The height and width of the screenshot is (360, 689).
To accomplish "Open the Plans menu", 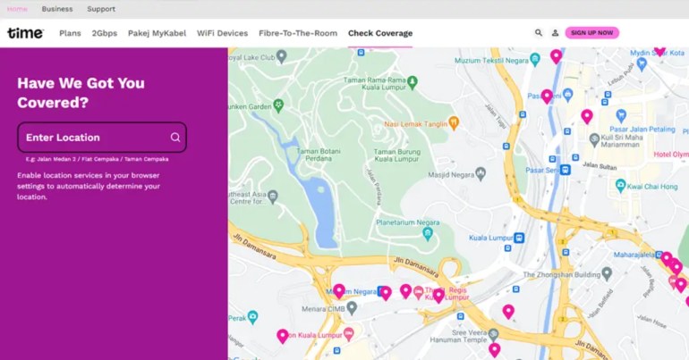I will pos(71,33).
